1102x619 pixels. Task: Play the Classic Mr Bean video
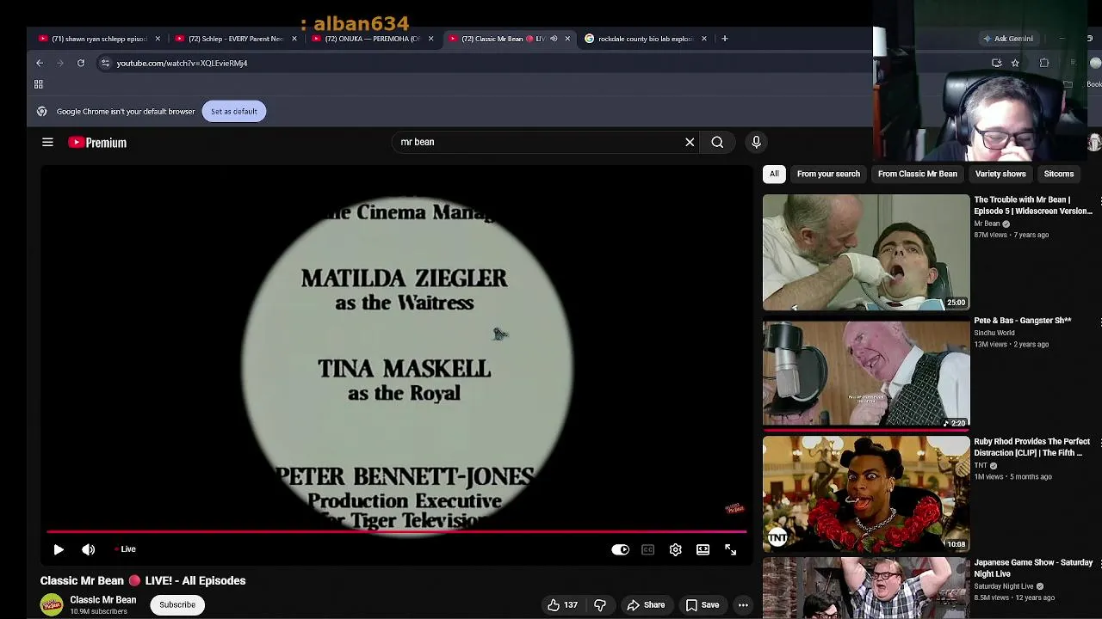click(59, 549)
